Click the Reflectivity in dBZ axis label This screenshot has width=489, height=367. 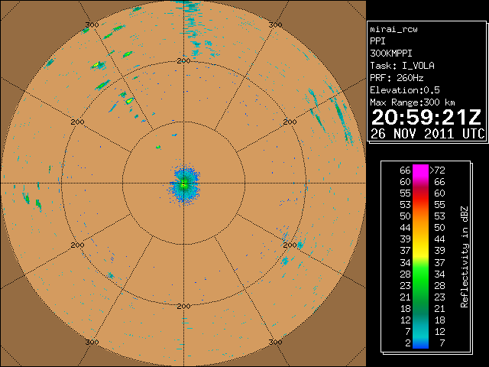click(x=465, y=257)
